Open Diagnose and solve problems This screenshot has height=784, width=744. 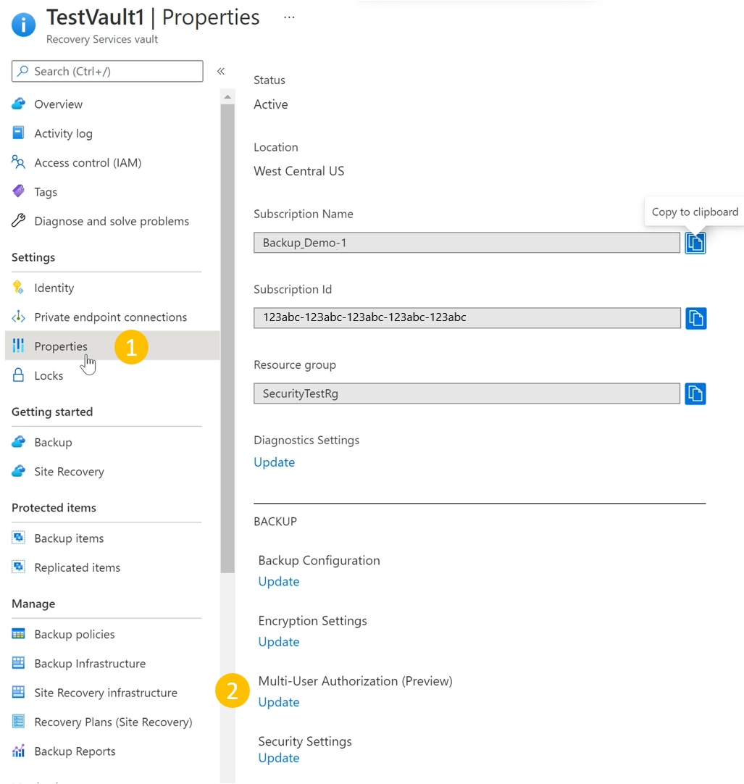point(112,222)
